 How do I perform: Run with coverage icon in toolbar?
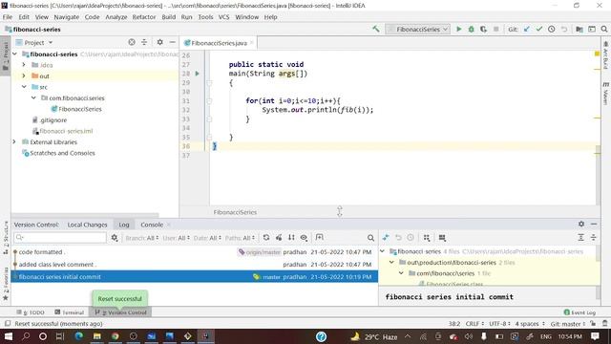coord(484,29)
